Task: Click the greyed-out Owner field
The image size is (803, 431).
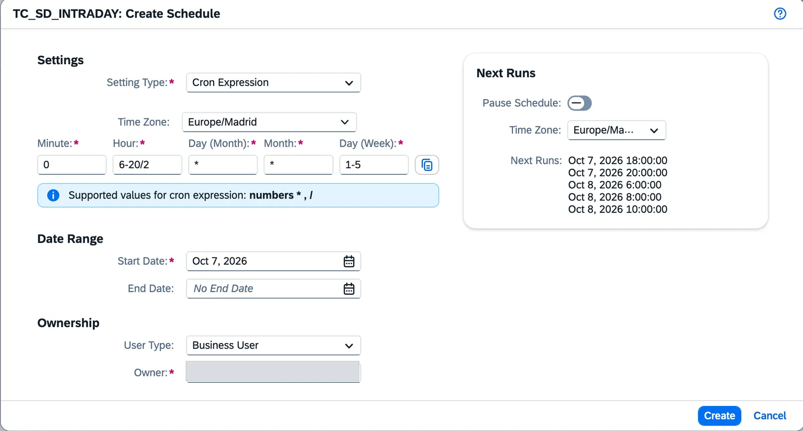Action: 274,372
